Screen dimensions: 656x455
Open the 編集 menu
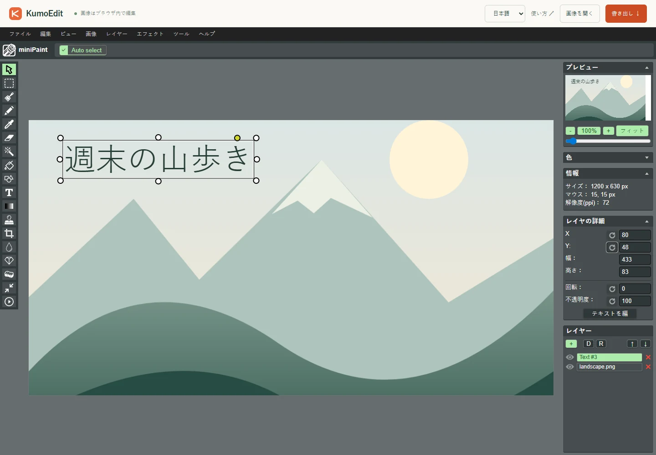click(46, 34)
